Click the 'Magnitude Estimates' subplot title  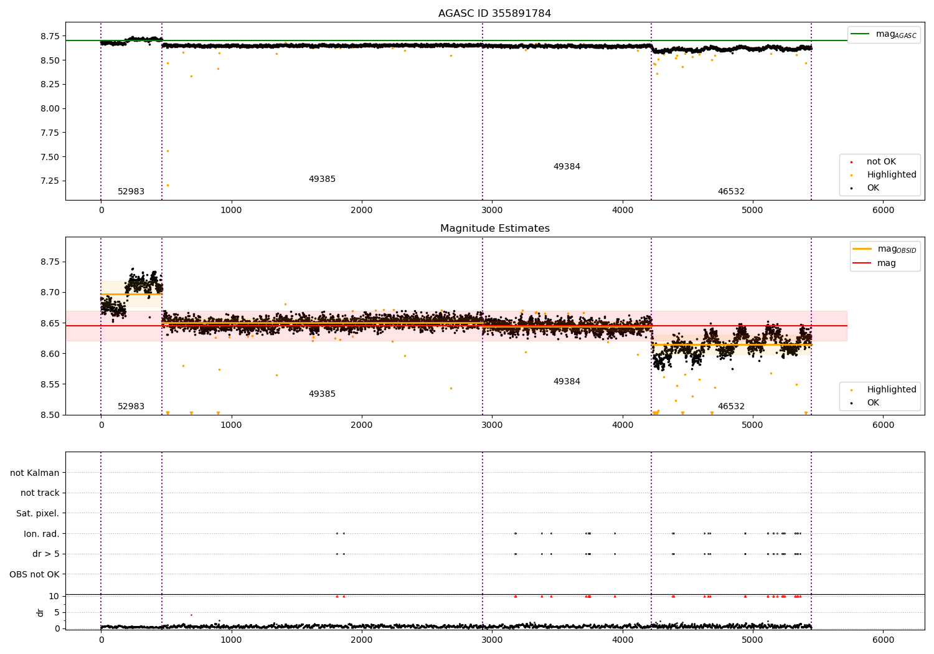tap(494, 229)
